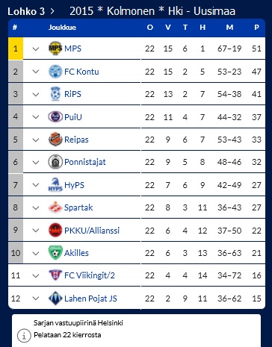Click the Joukkue column header
Image resolution: width=272 pixels, height=347 pixels.
62,28
